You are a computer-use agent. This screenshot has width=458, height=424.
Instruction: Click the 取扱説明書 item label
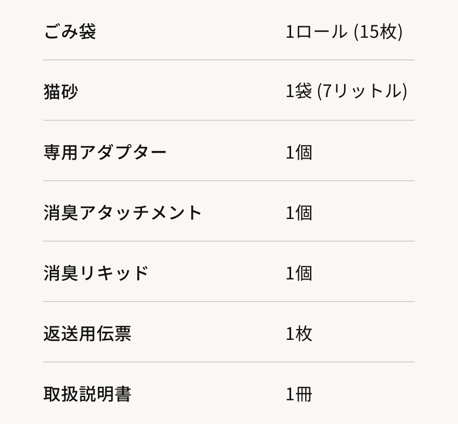pos(87,394)
